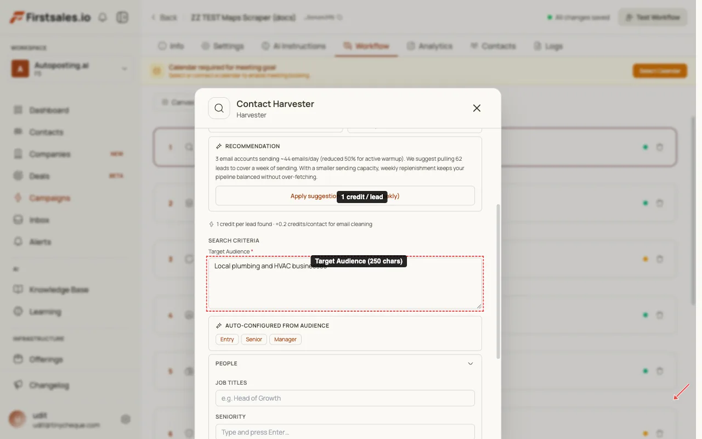The image size is (702, 439).
Task: Open Deals in the sidebar
Action: pyautogui.click(x=39, y=176)
